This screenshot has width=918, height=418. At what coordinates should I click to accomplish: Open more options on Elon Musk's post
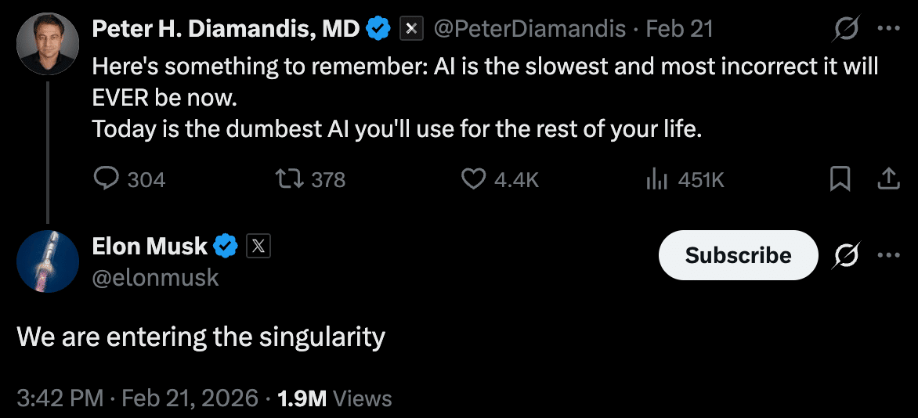(888, 255)
